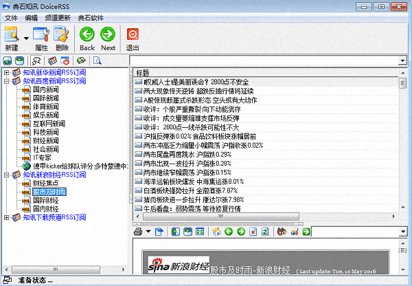This screenshot has height=286, width=412.
Task: Collapse the 知讯百度新闻RSS订阅 tree node
Action: coord(7,81)
